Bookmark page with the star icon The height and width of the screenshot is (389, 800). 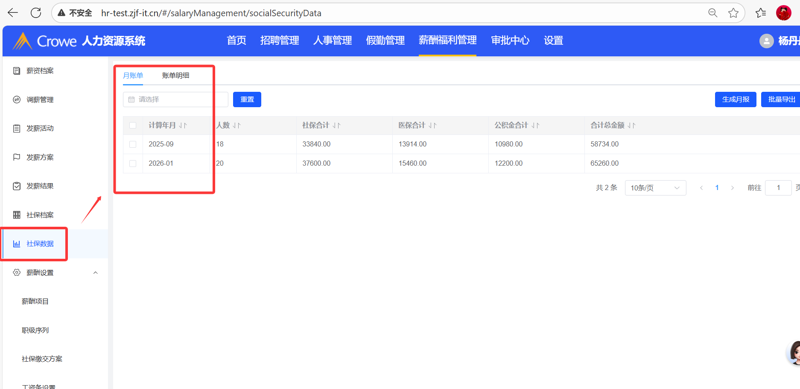733,13
